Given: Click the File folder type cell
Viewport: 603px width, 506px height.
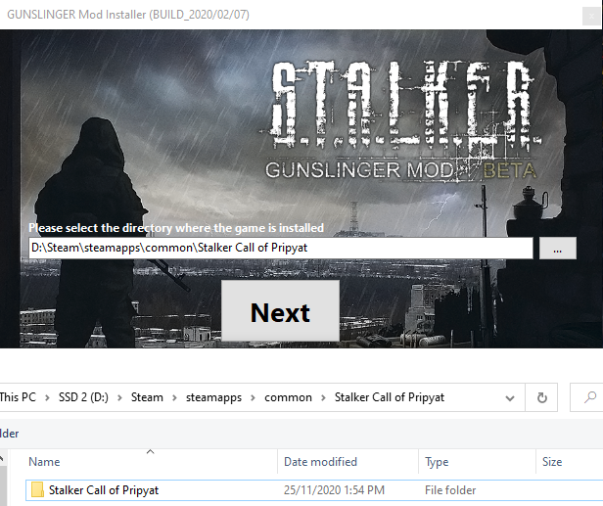Looking at the screenshot, I should pos(450,490).
